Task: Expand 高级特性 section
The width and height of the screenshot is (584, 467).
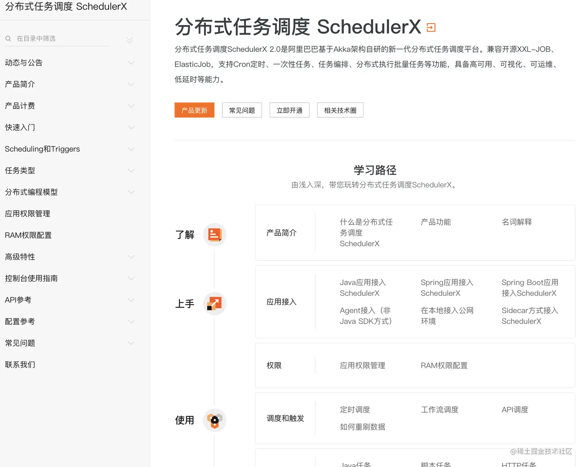Action: (x=131, y=257)
